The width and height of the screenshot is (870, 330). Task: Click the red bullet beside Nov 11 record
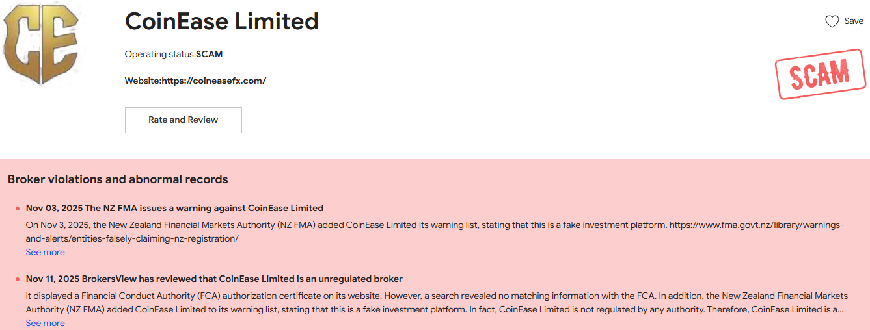point(18,279)
